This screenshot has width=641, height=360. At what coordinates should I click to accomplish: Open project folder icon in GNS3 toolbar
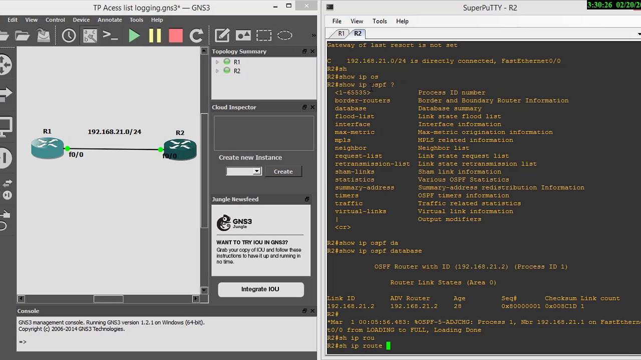[22, 35]
